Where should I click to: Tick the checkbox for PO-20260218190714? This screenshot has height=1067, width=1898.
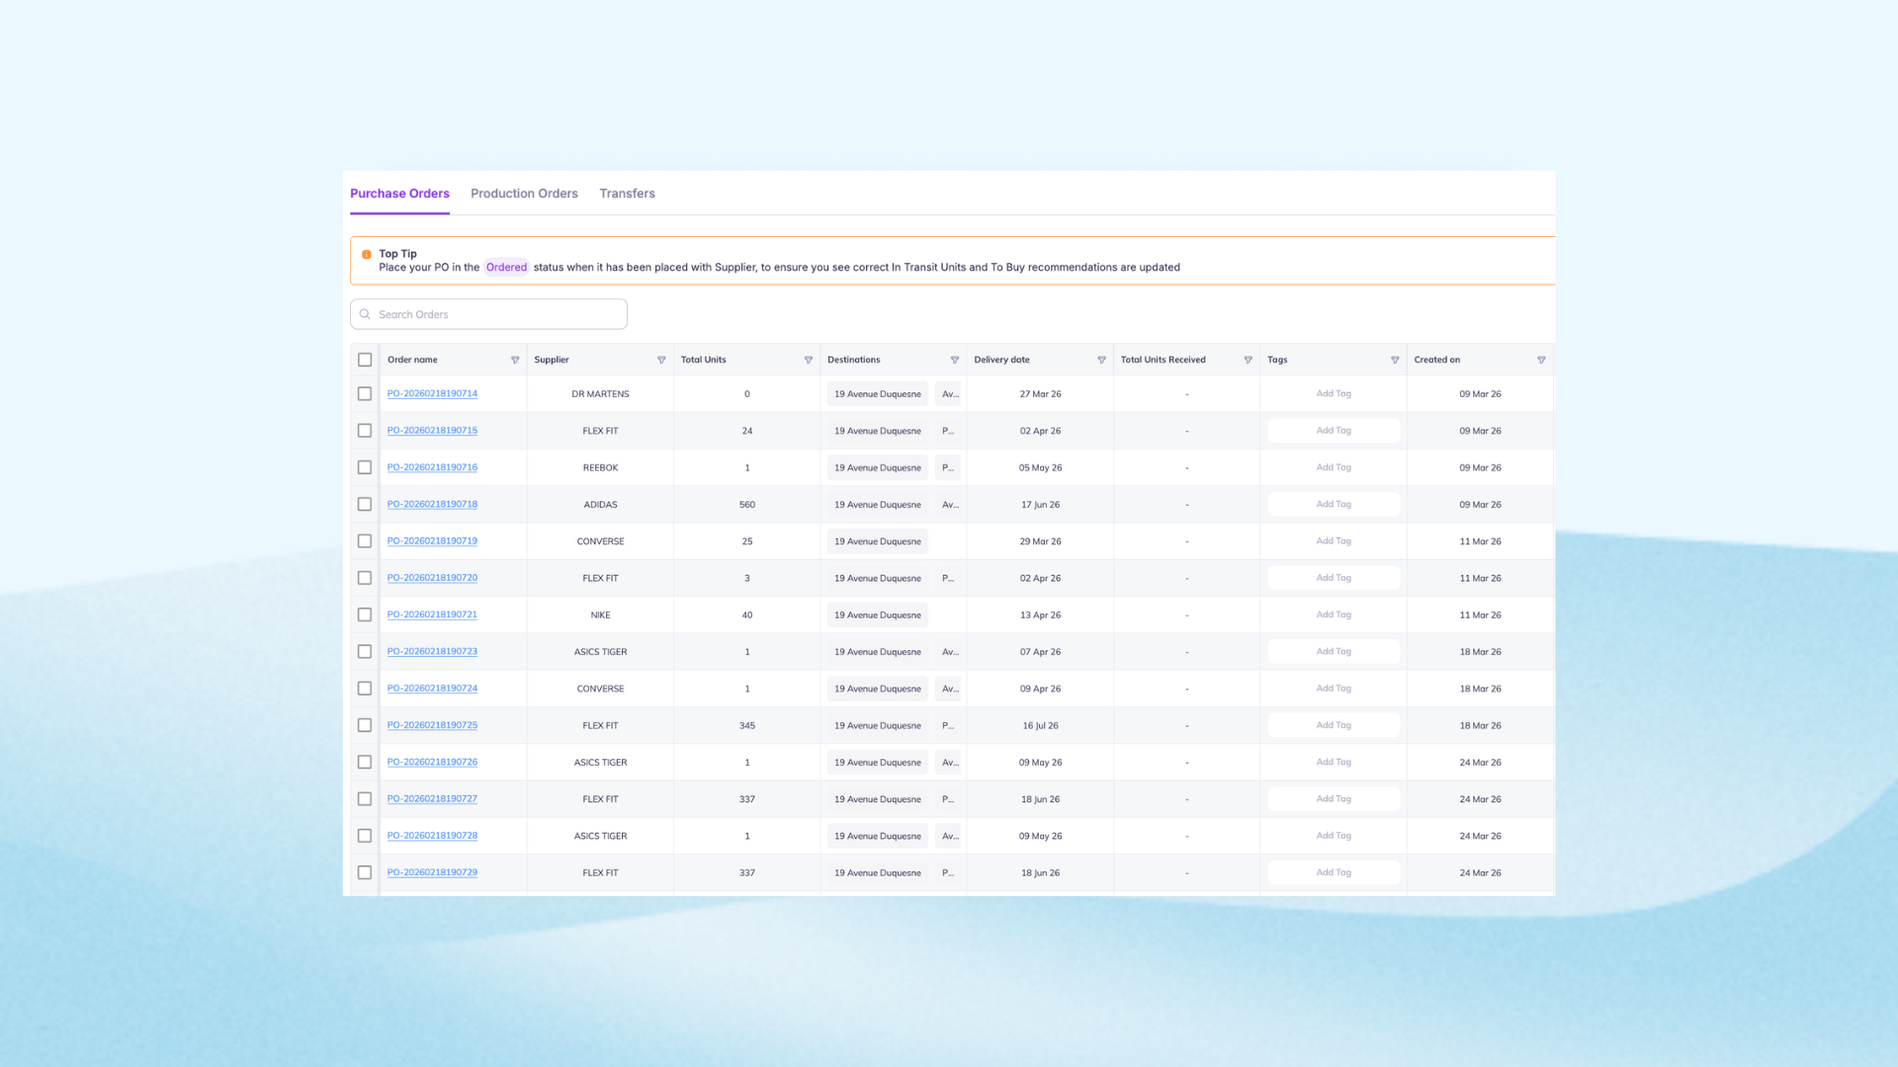coord(365,394)
